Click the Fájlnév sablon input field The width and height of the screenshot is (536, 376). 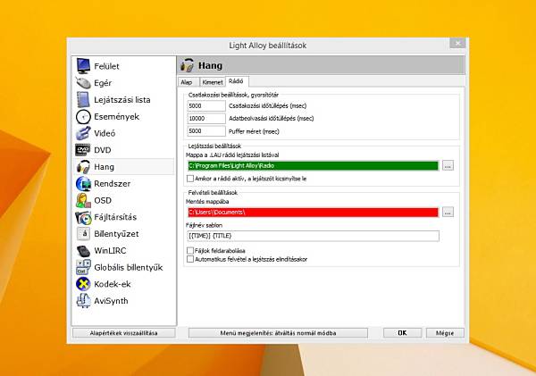point(314,236)
